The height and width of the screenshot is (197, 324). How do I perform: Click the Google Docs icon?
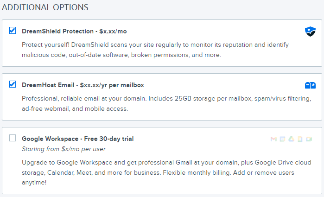300,139
